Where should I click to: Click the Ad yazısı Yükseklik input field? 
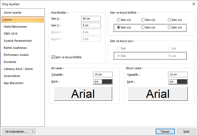(103, 74)
